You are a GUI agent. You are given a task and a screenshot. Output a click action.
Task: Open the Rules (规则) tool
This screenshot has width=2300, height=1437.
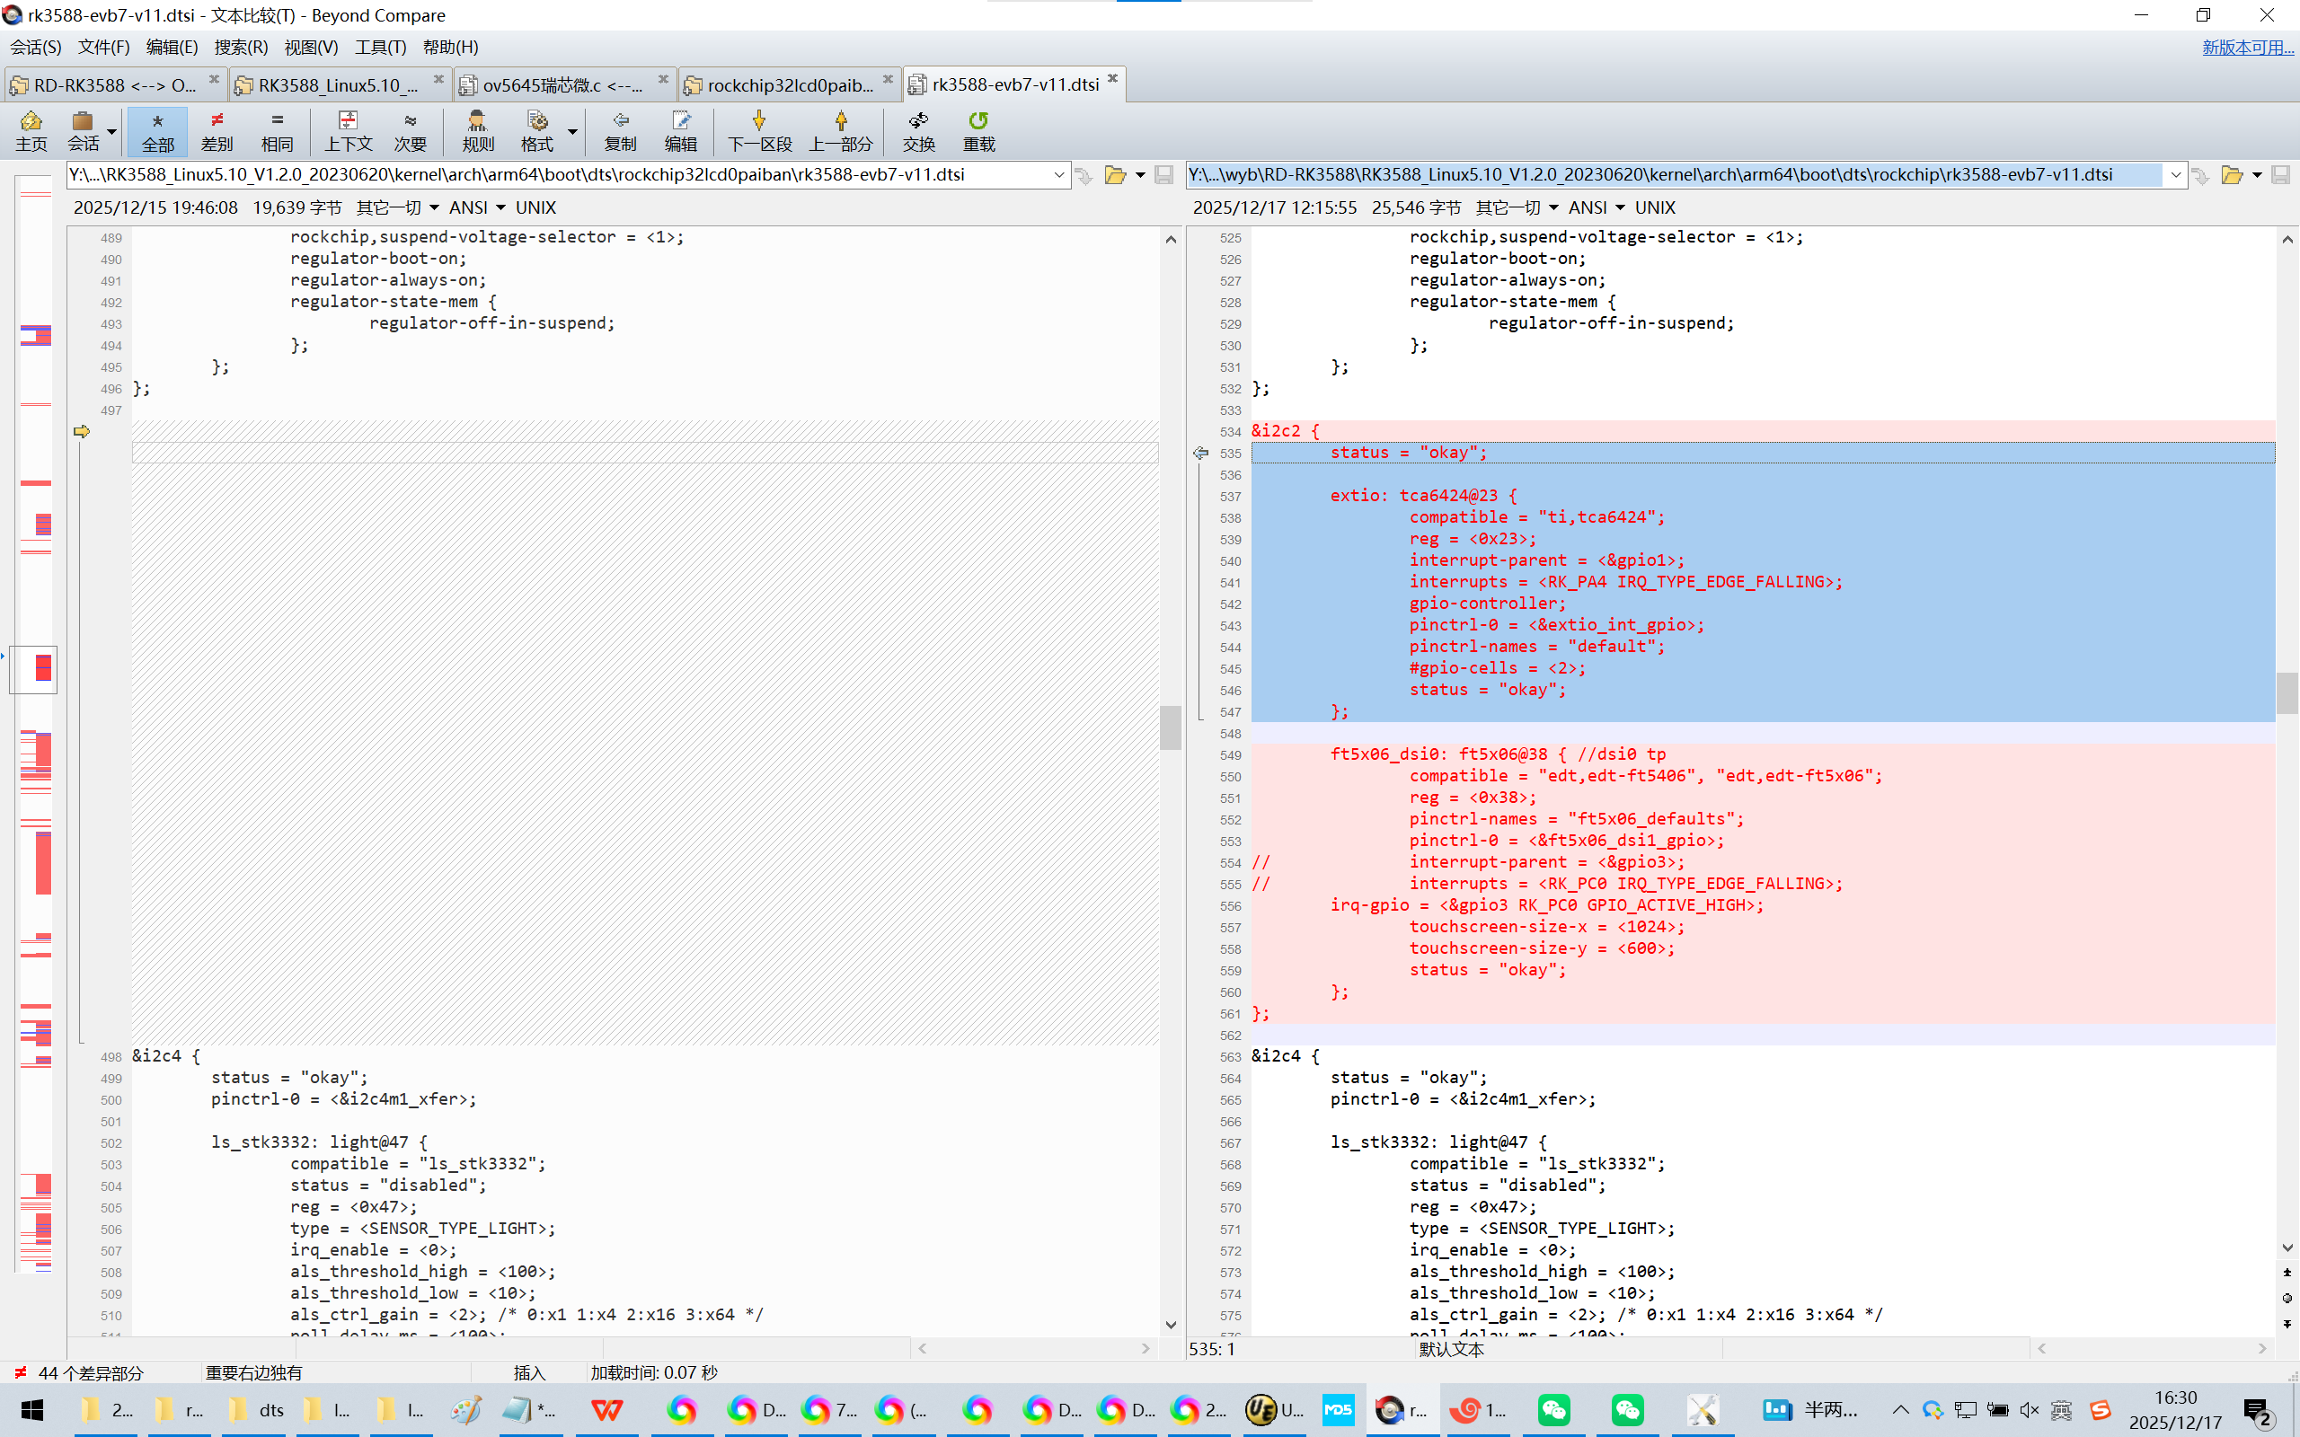(477, 130)
